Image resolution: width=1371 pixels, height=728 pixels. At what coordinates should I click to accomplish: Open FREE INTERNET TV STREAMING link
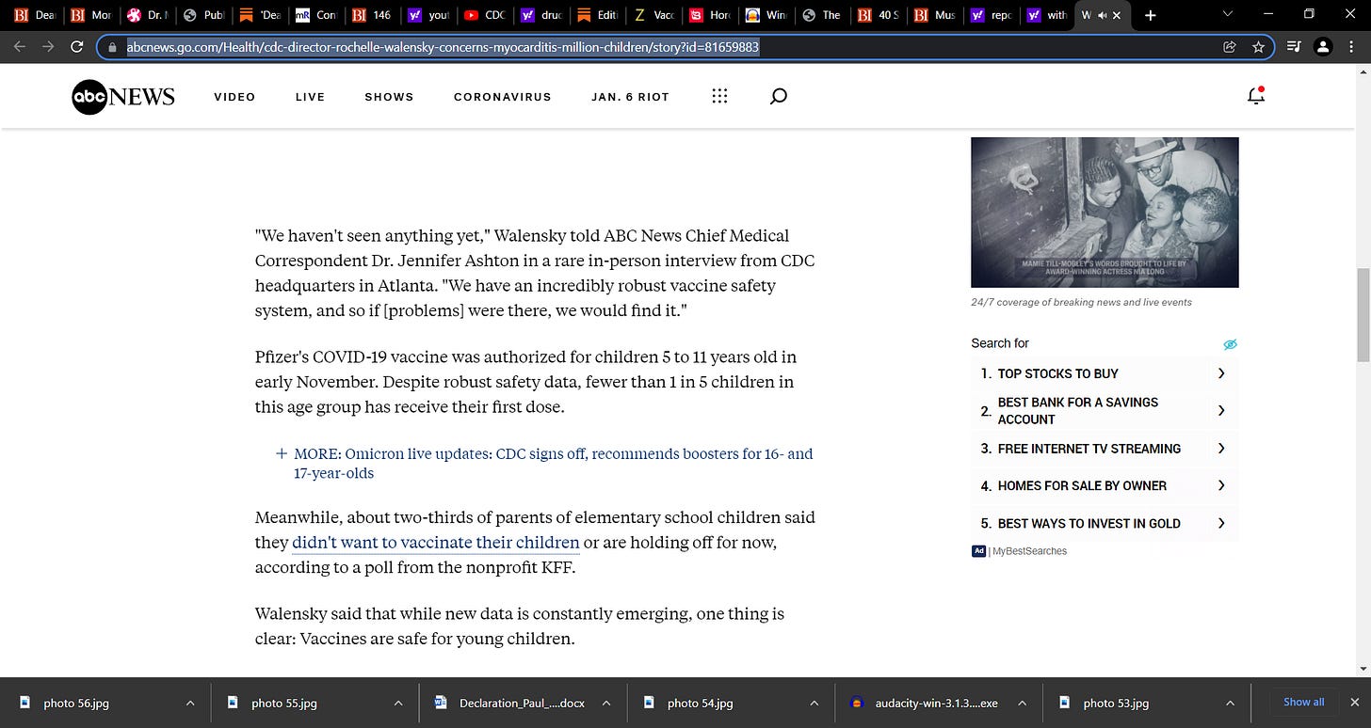tap(1104, 449)
